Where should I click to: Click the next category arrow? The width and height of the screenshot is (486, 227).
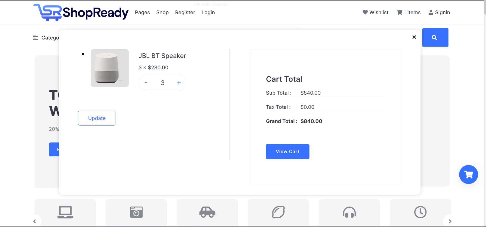pyautogui.click(x=450, y=221)
